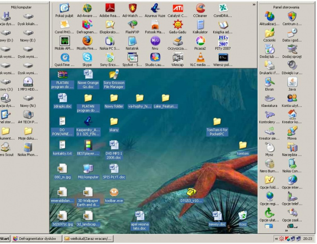Open Azureus Vuze application
The height and width of the screenshot is (244, 317).
point(155,11)
